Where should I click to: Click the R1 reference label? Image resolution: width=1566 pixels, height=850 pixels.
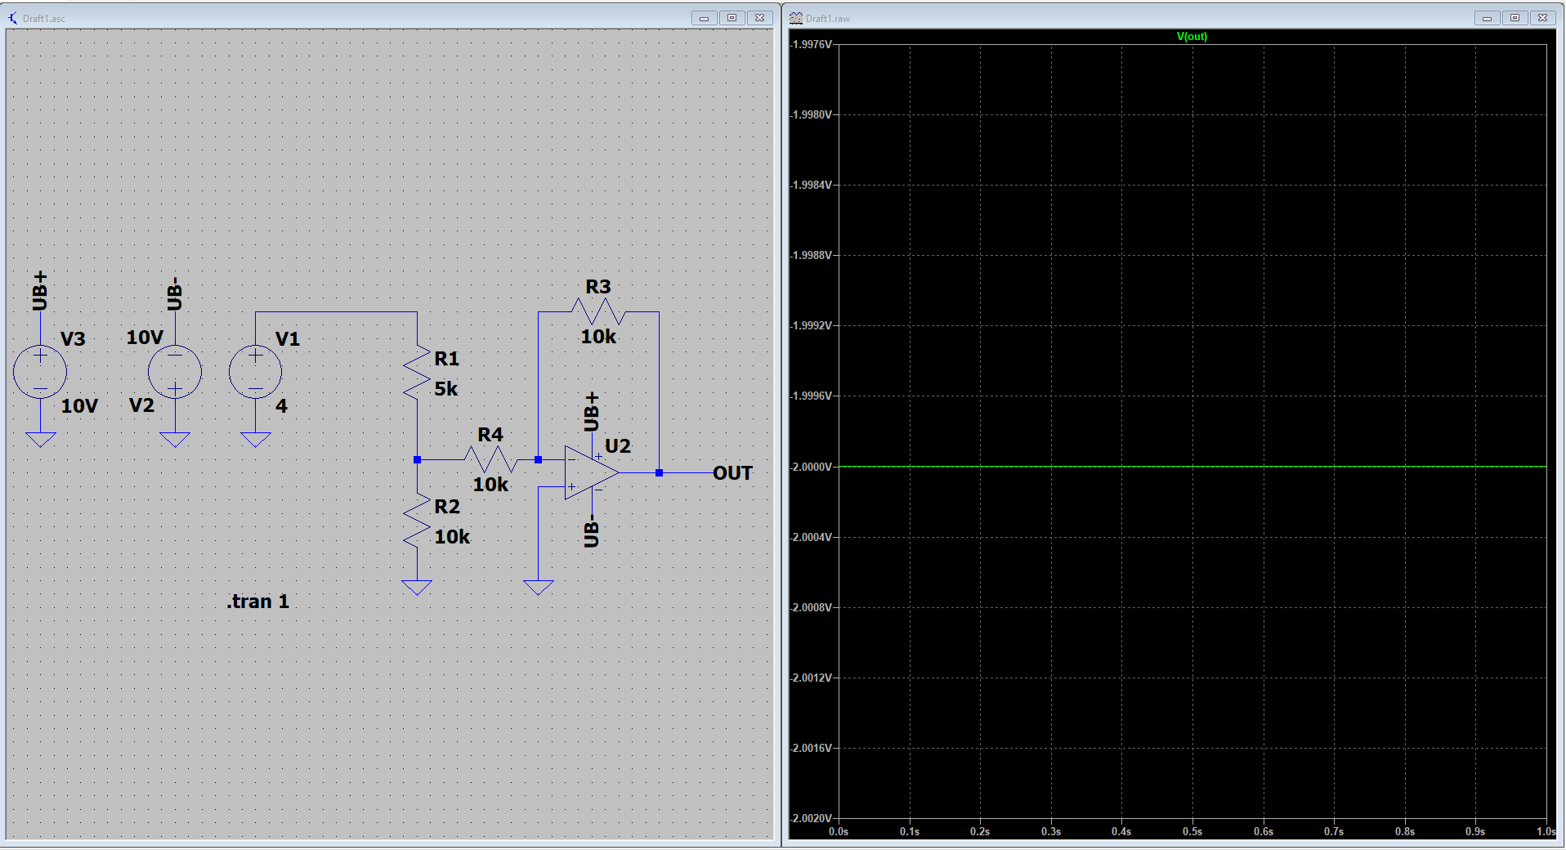tap(447, 359)
